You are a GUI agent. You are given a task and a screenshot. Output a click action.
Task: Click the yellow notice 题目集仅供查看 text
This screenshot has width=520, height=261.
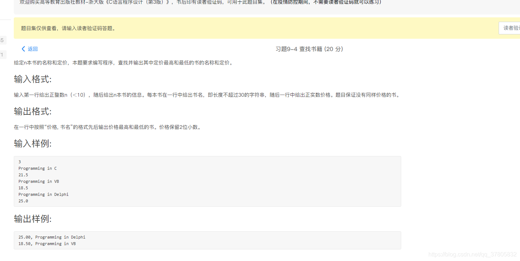pos(68,28)
